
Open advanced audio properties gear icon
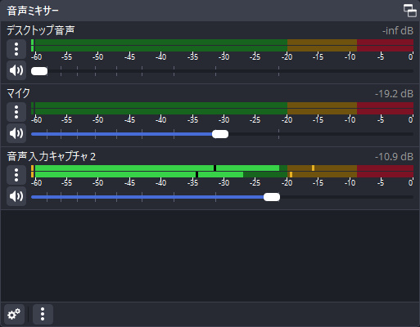point(14,315)
